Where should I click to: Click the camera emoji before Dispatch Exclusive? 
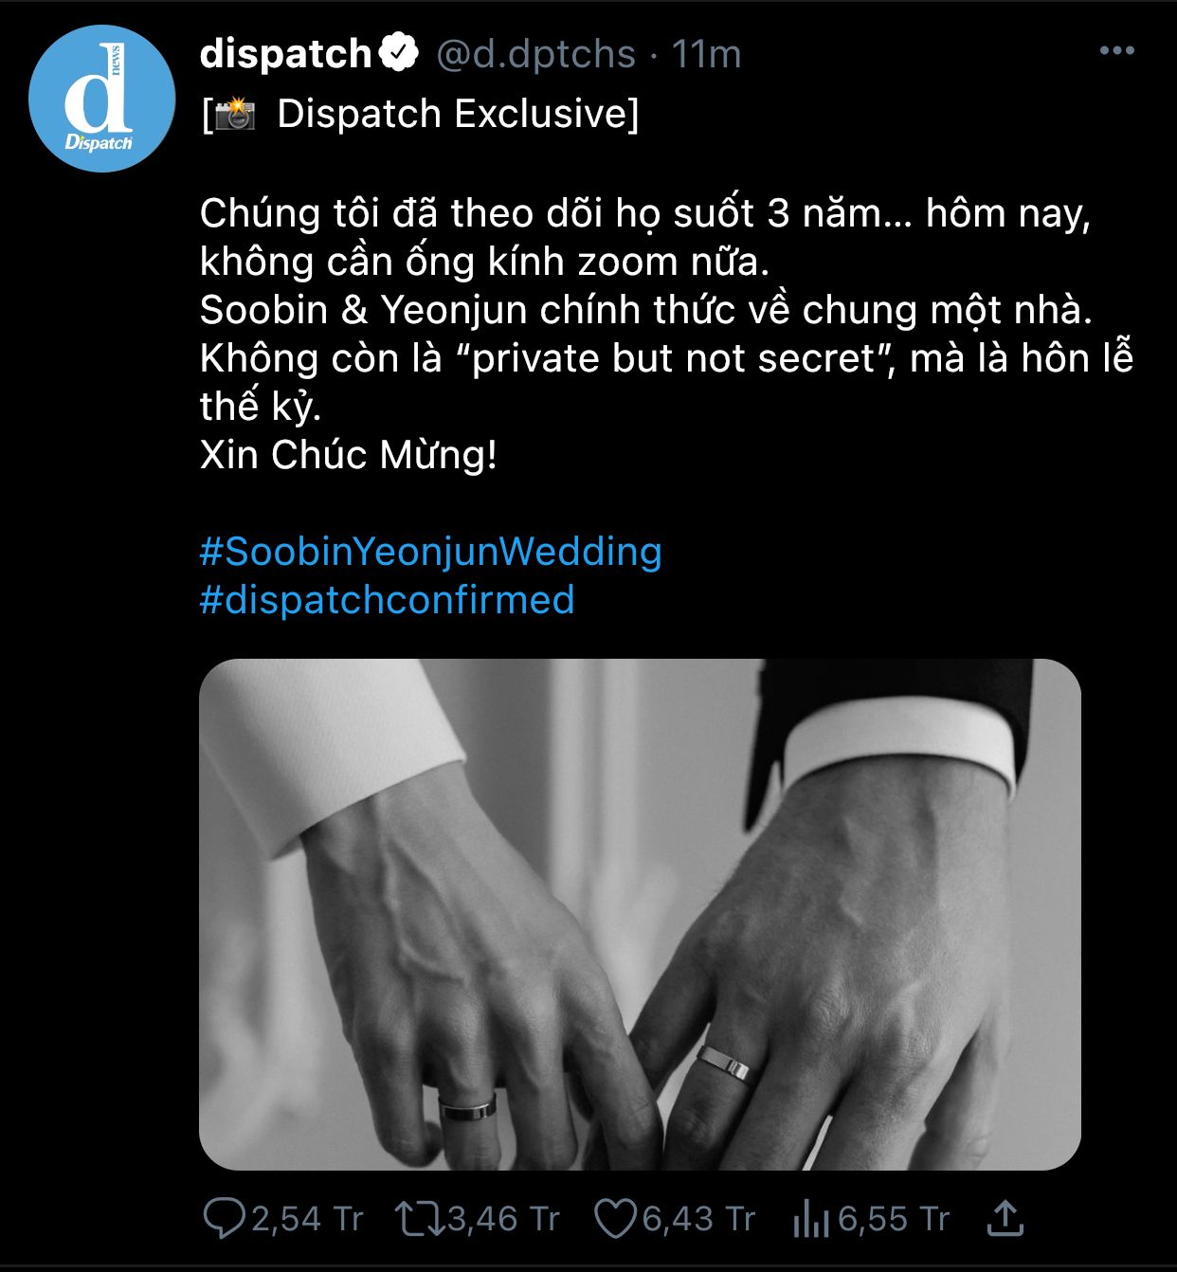[x=234, y=115]
